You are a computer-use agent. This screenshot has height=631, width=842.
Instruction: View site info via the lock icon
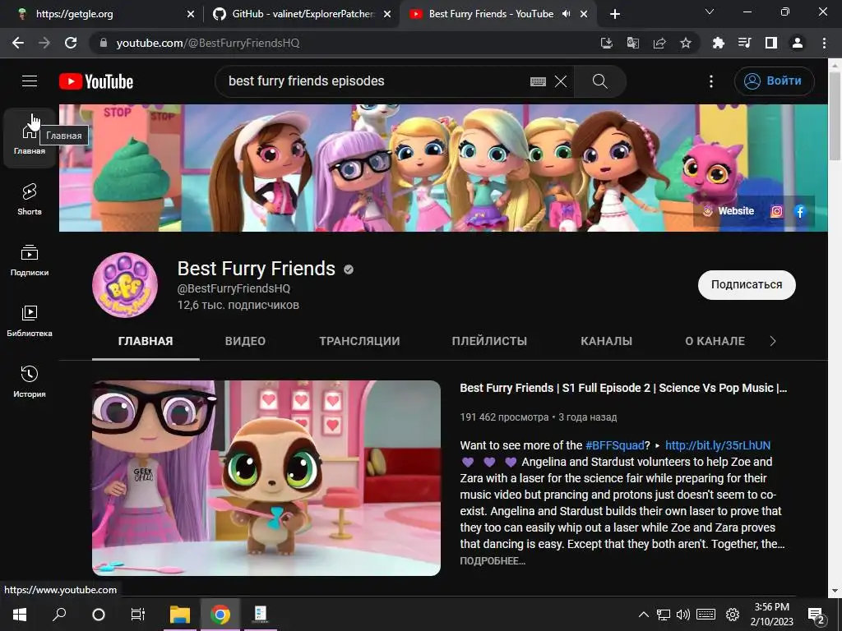point(104,43)
